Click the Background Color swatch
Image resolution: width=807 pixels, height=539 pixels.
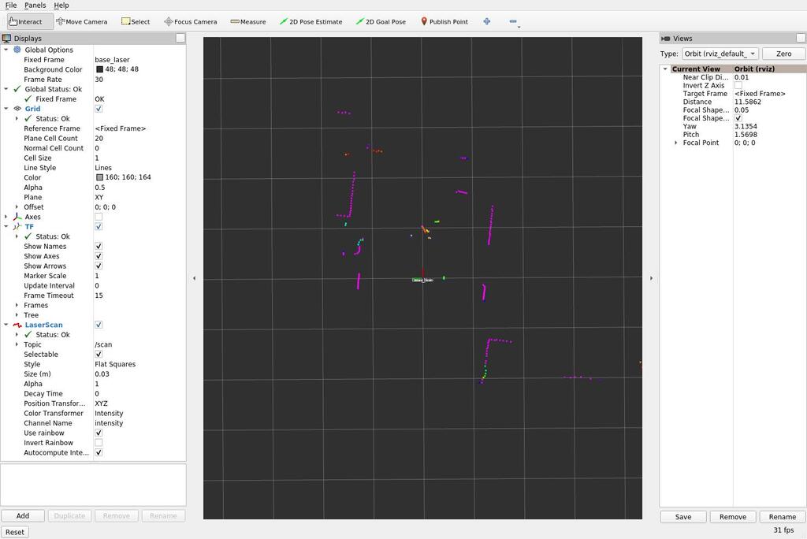[x=99, y=69]
